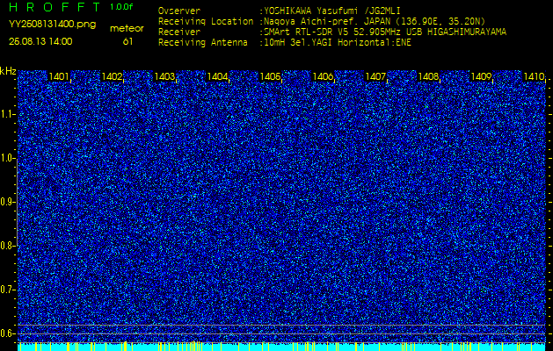Click the meteor label

[127, 29]
